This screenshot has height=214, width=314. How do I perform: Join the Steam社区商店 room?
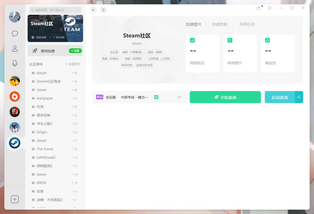pos(55,81)
